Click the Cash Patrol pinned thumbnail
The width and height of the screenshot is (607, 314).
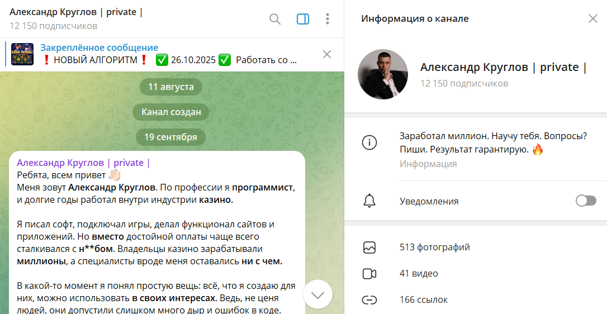click(x=22, y=54)
